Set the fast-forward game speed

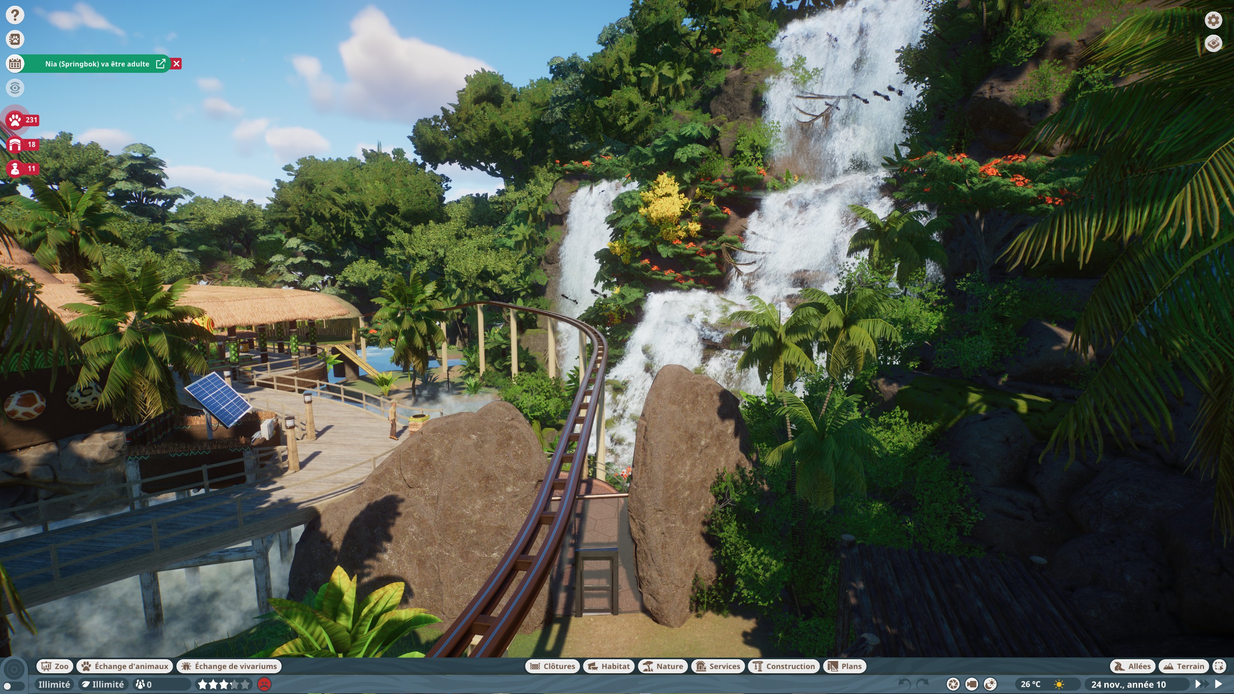(x=1202, y=684)
